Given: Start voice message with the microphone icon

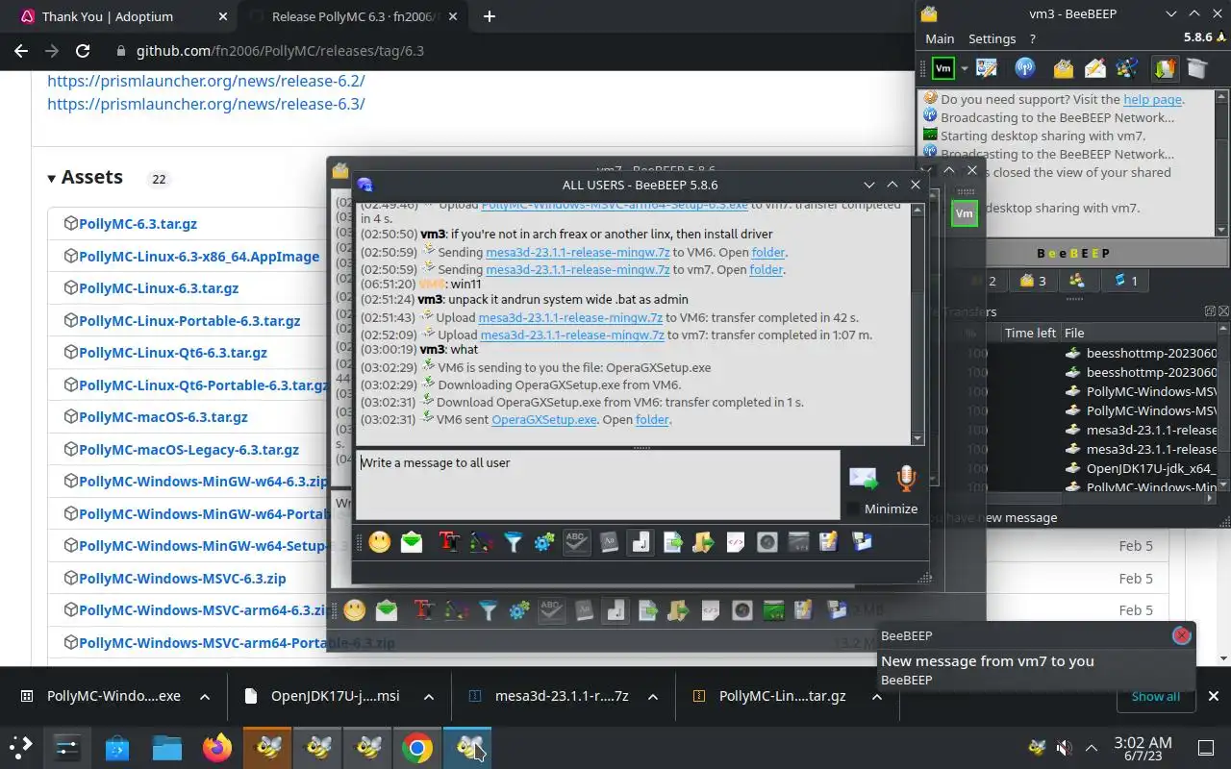Looking at the screenshot, I should (x=905, y=478).
